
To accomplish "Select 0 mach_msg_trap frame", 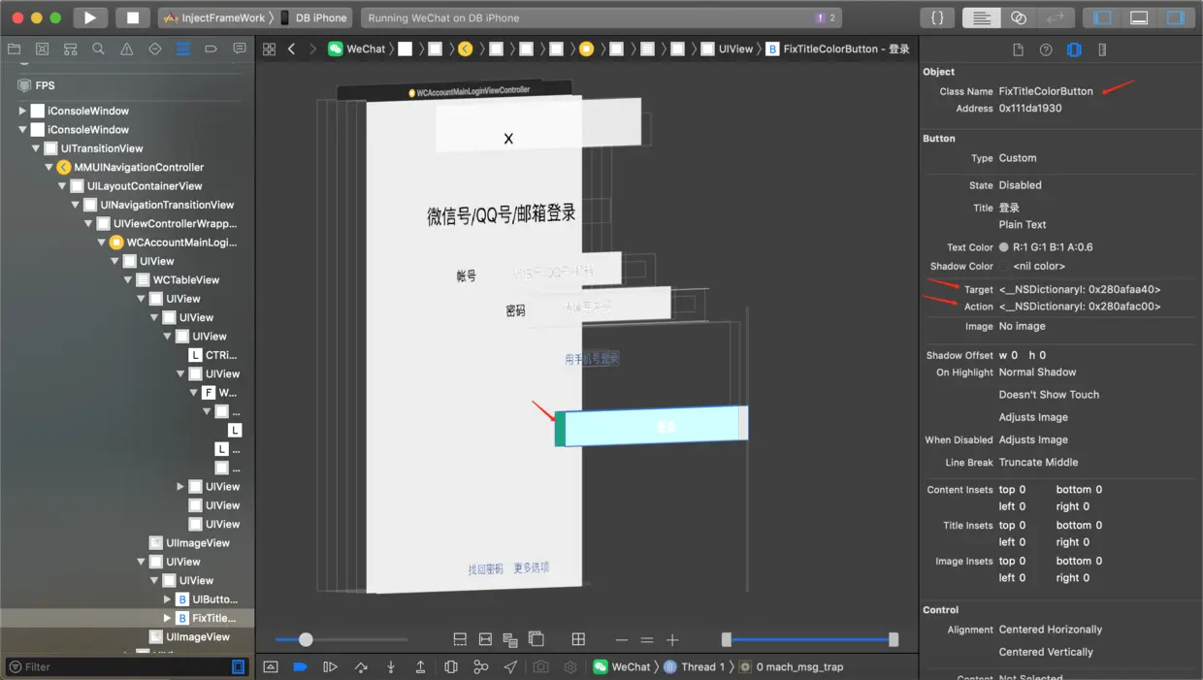I will coord(792,666).
